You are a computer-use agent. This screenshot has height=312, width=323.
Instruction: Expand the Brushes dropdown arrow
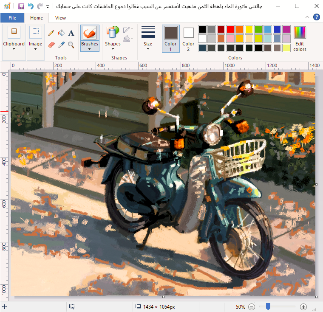(x=89, y=49)
